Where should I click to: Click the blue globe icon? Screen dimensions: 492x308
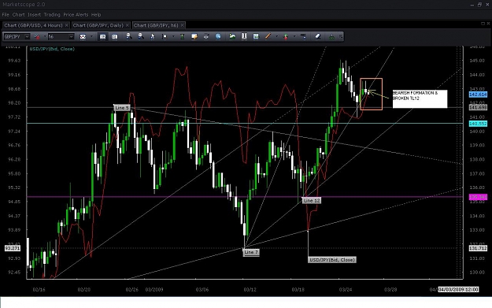[x=218, y=36]
